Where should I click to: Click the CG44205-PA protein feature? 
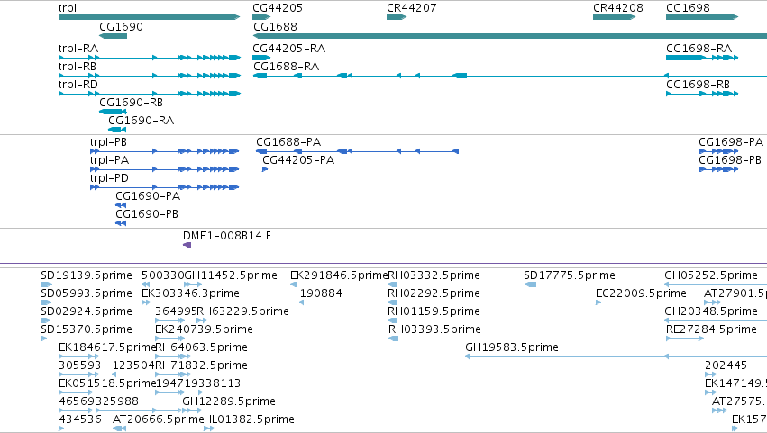click(265, 169)
